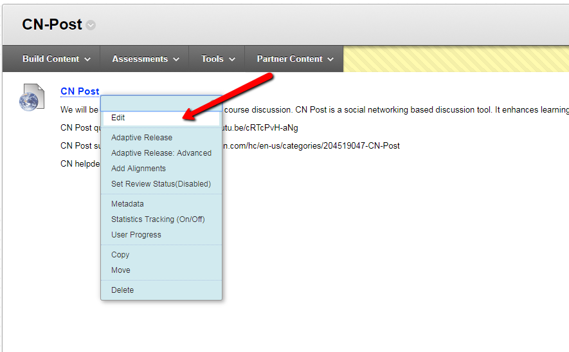Click the text ending 'categories/204519047-CN-Post'
The width and height of the screenshot is (569, 352).
pos(311,145)
